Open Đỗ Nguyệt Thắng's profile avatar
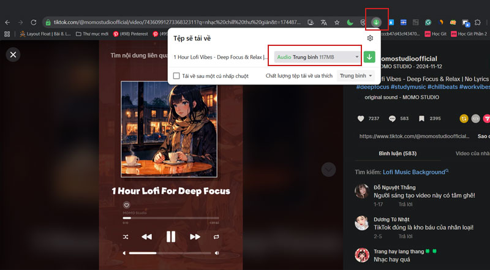The height and width of the screenshot is (270, 490). [x=362, y=191]
